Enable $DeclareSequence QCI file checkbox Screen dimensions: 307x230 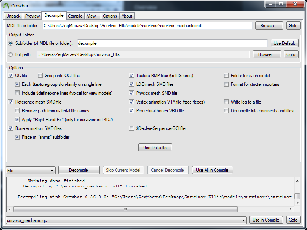(x=131, y=128)
